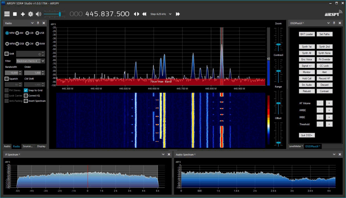The image size is (346, 198).
Task: Mute audio with the speaker icon
Action: pos(39,14)
